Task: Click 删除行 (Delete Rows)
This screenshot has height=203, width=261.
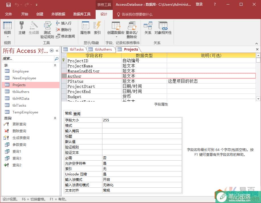Action: (64, 30)
